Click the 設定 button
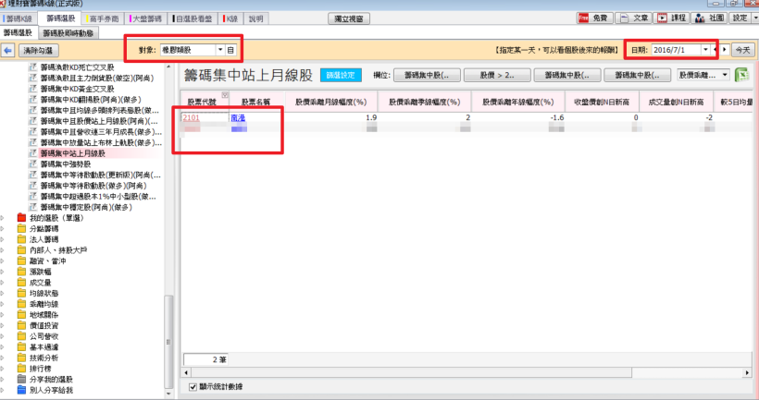Image resolution: width=759 pixels, height=400 pixels. 740,18
